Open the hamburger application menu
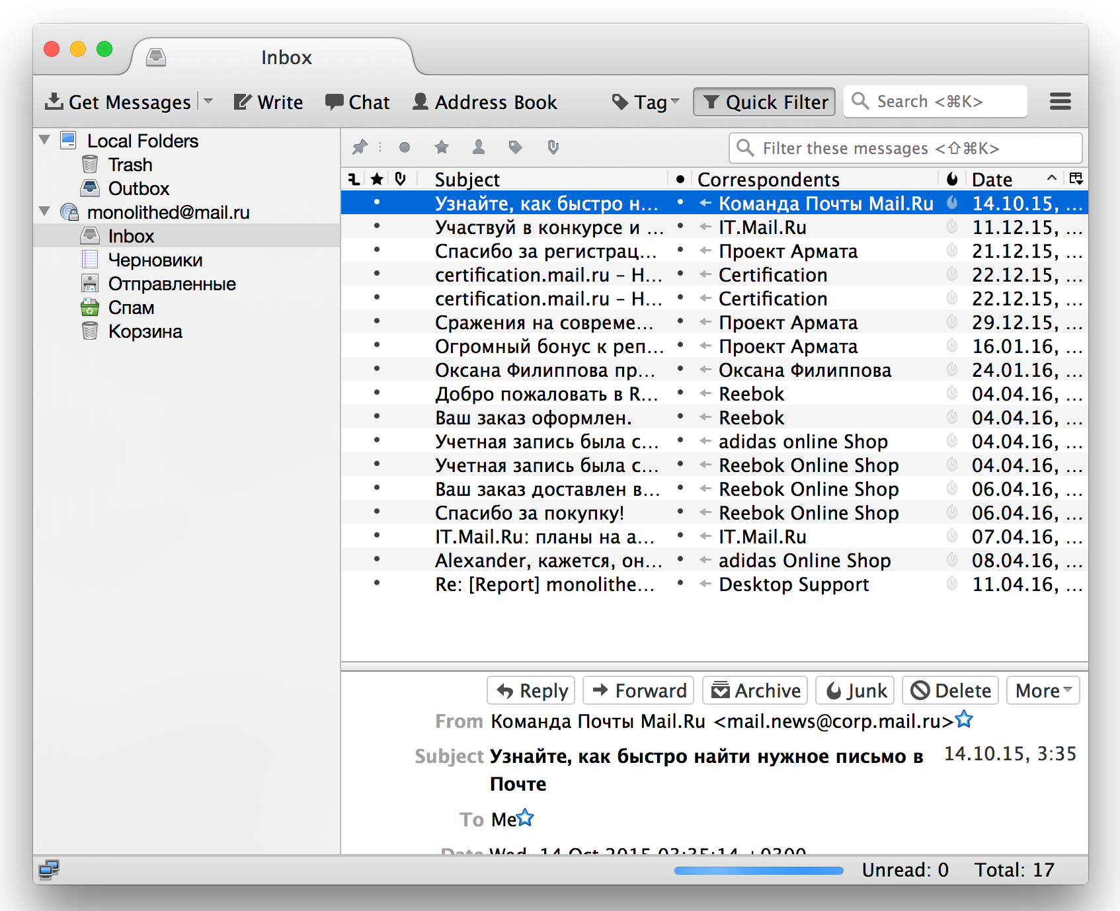 [1060, 101]
